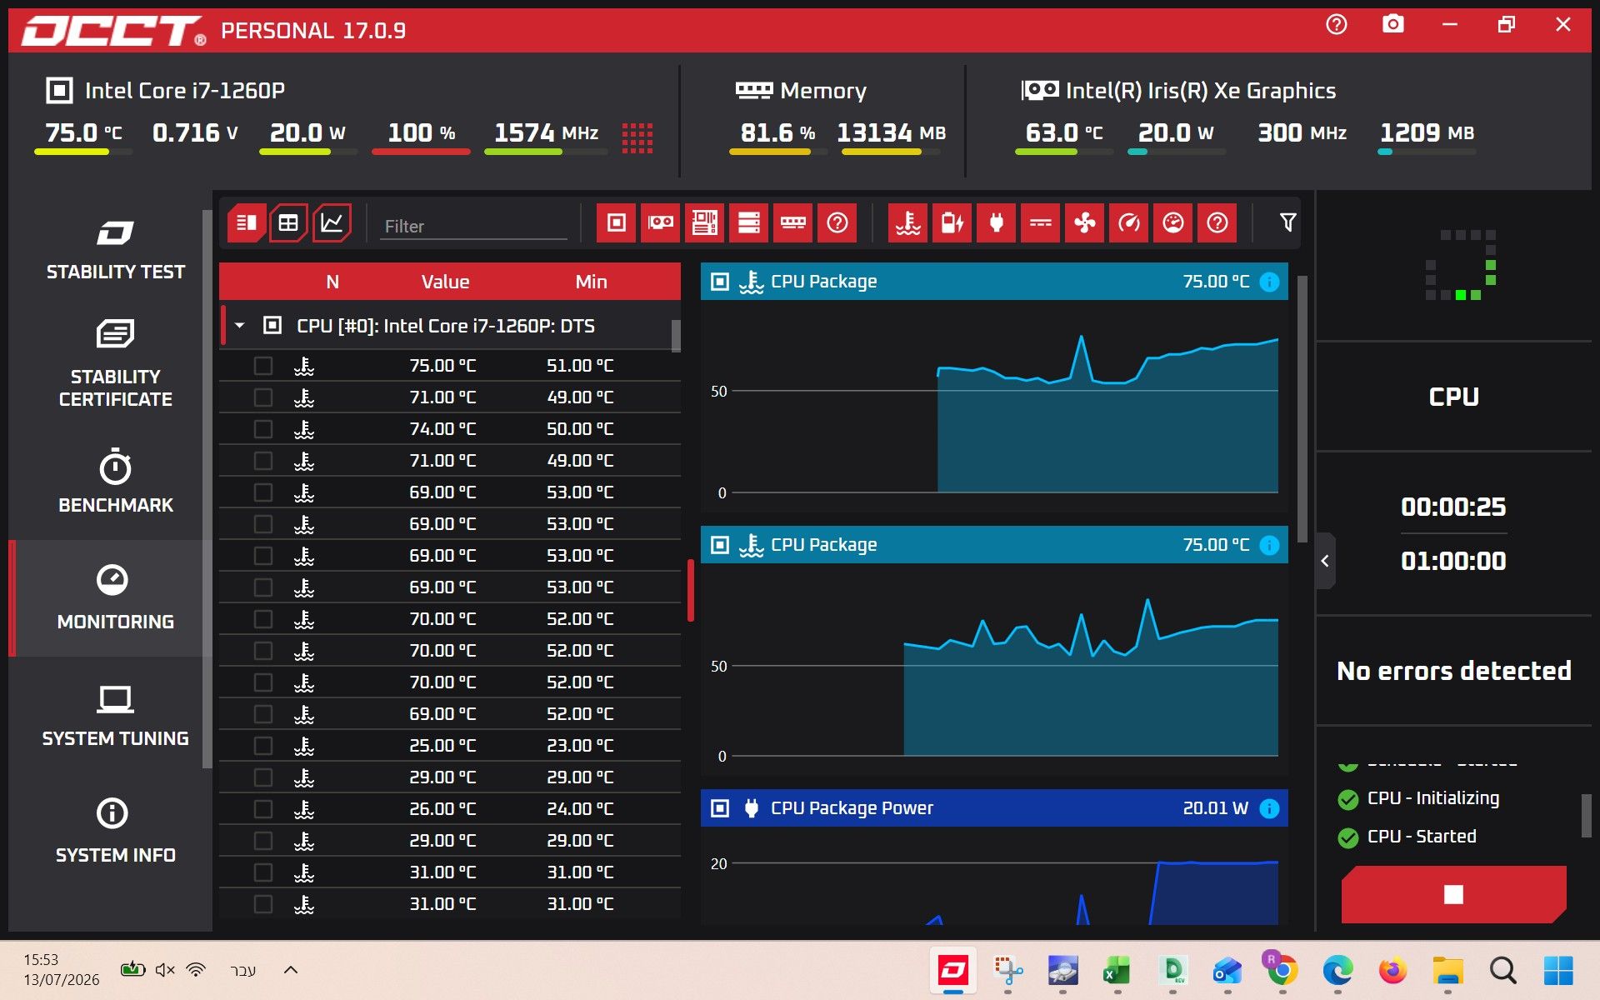Open info for the CPU Package Power graph
The image size is (1600, 1000).
(1269, 808)
